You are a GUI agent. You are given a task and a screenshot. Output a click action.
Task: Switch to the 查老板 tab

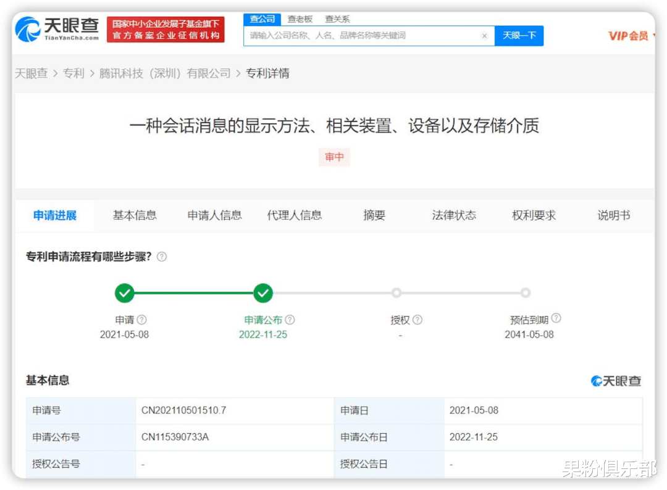(300, 19)
